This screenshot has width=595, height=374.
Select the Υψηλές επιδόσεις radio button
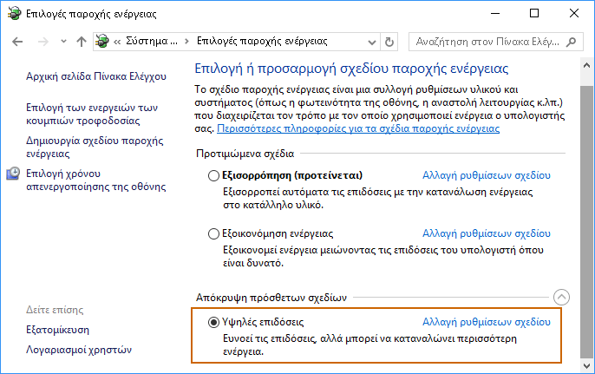tap(213, 322)
